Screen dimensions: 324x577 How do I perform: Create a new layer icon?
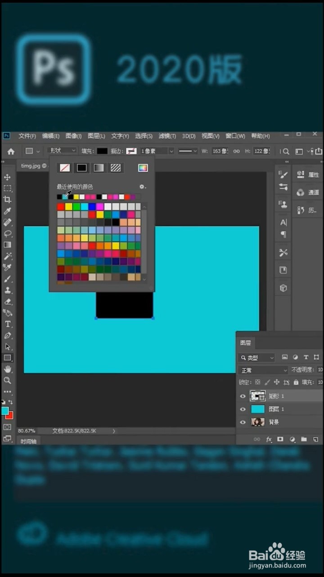pyautogui.click(x=315, y=439)
